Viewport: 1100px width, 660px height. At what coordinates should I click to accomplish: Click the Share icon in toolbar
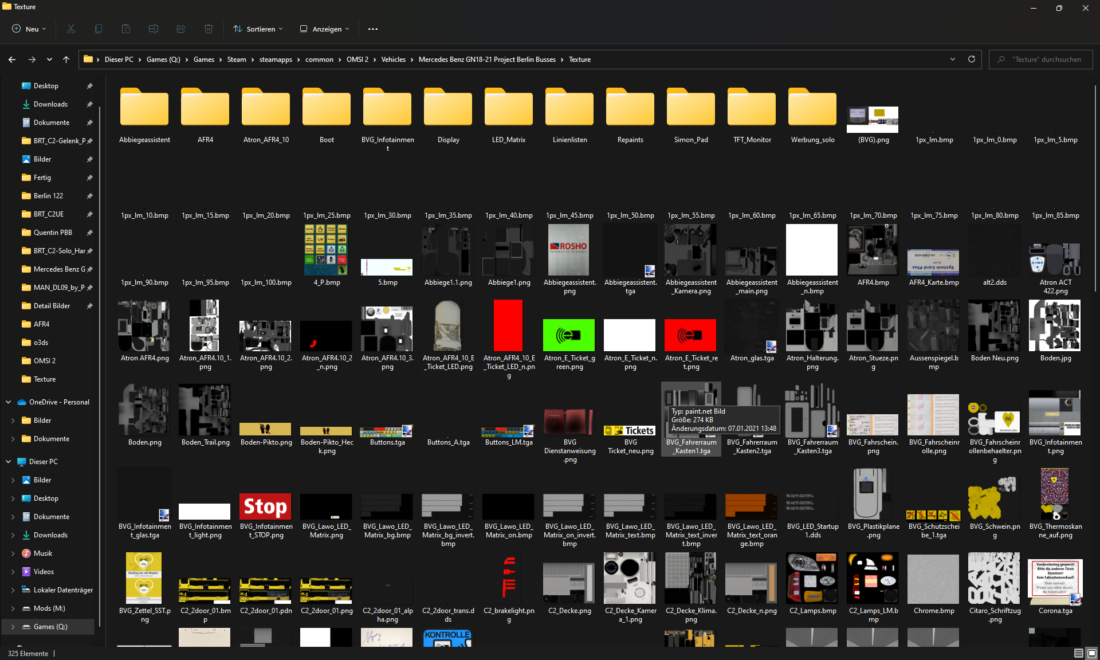pyautogui.click(x=181, y=29)
